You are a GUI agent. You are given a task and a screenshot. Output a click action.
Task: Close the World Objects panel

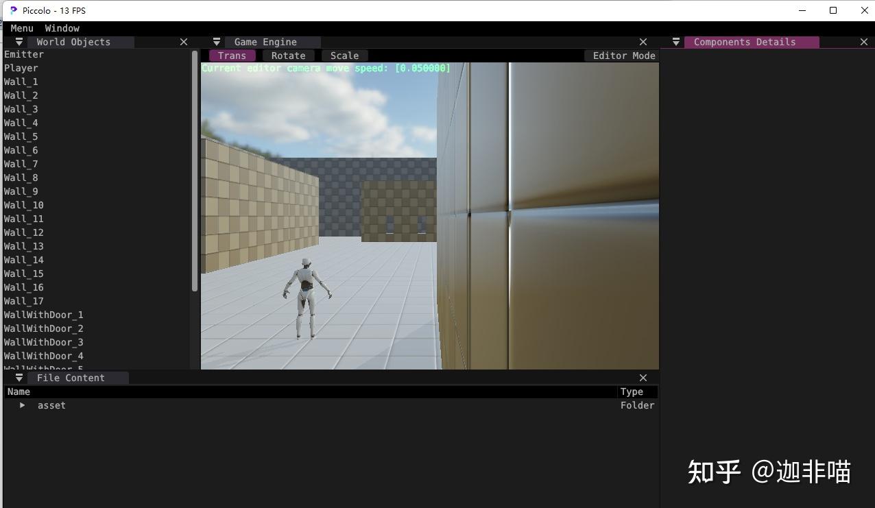[184, 42]
